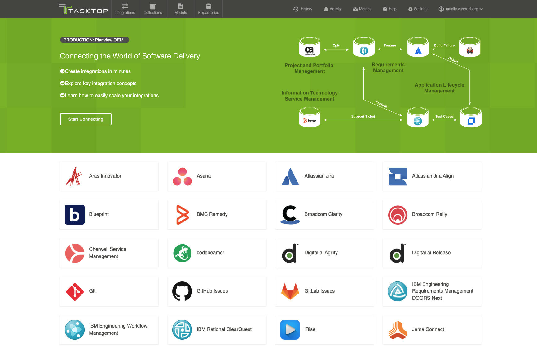Click the Broadcom Clarity 'C' logo icon
537x348 pixels.
click(290, 215)
